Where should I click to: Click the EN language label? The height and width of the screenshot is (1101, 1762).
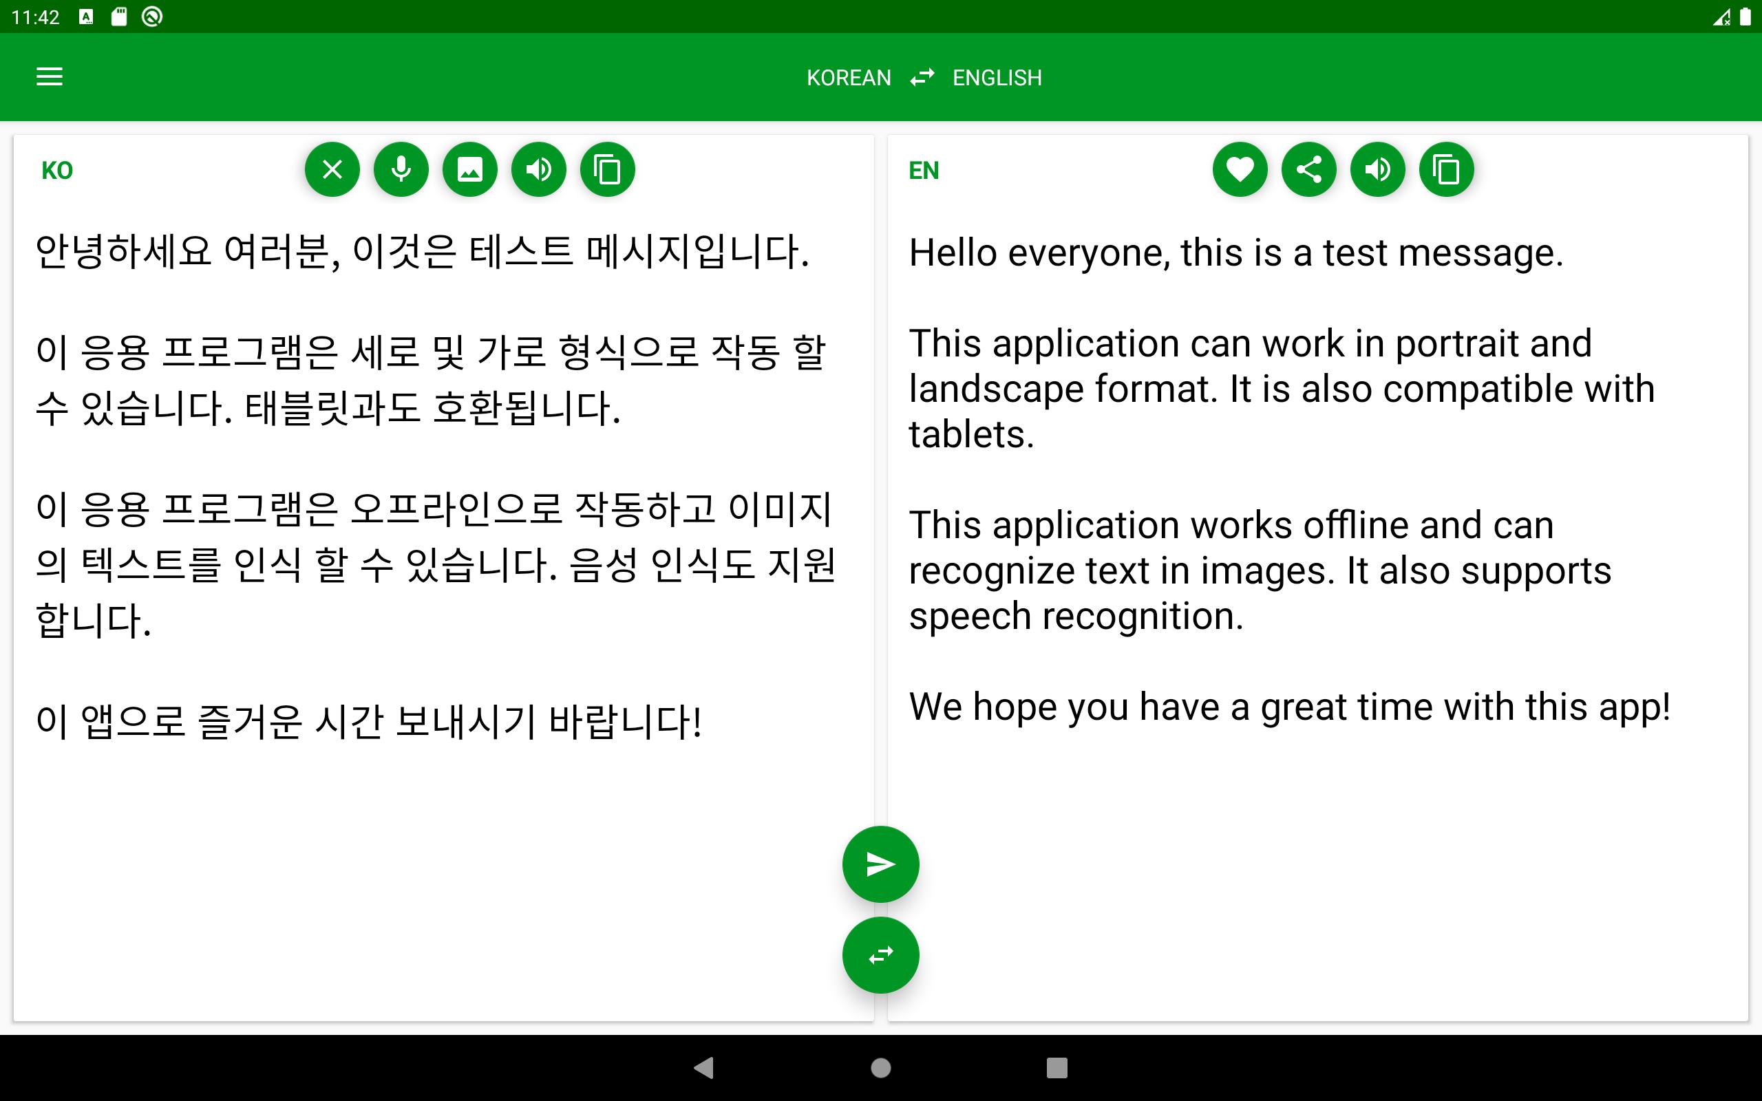[923, 171]
